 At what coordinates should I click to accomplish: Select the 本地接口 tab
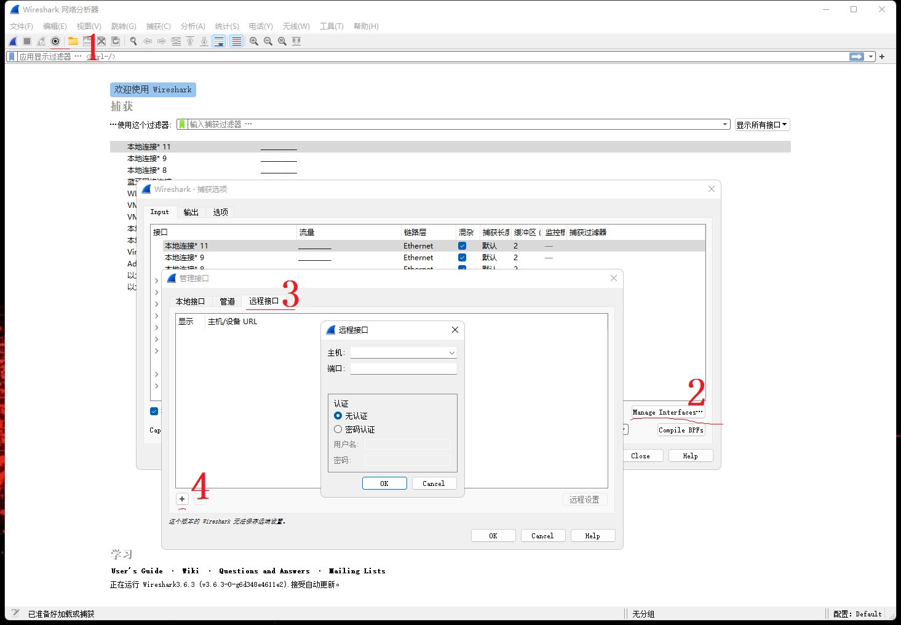[x=191, y=301]
